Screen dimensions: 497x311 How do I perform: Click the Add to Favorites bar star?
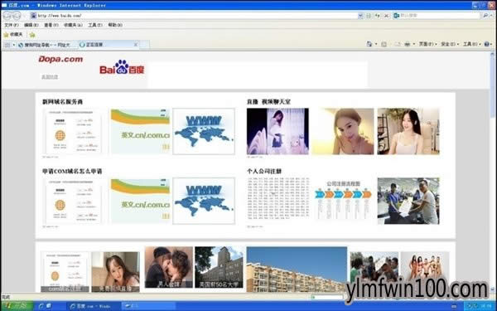tap(32, 35)
